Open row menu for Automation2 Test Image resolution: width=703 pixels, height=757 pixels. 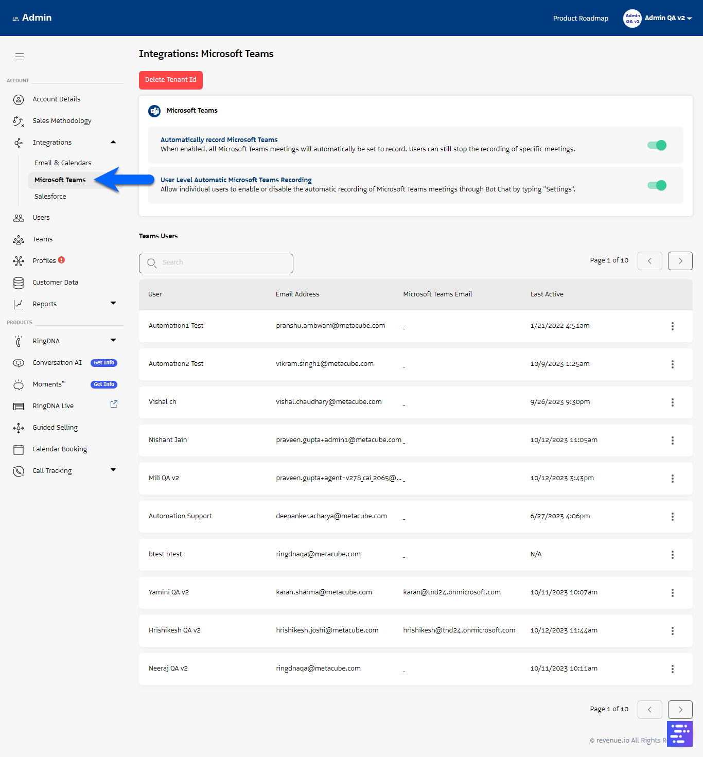pos(673,364)
